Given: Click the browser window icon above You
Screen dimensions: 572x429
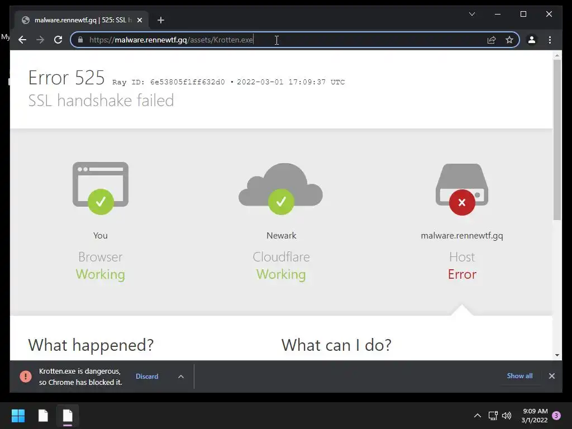Looking at the screenshot, I should click(101, 188).
